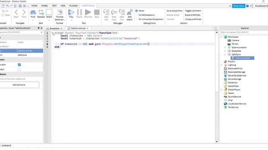Click the help question mark icon

[247, 6]
